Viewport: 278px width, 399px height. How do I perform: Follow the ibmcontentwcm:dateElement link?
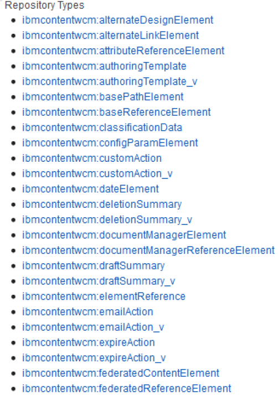point(90,189)
